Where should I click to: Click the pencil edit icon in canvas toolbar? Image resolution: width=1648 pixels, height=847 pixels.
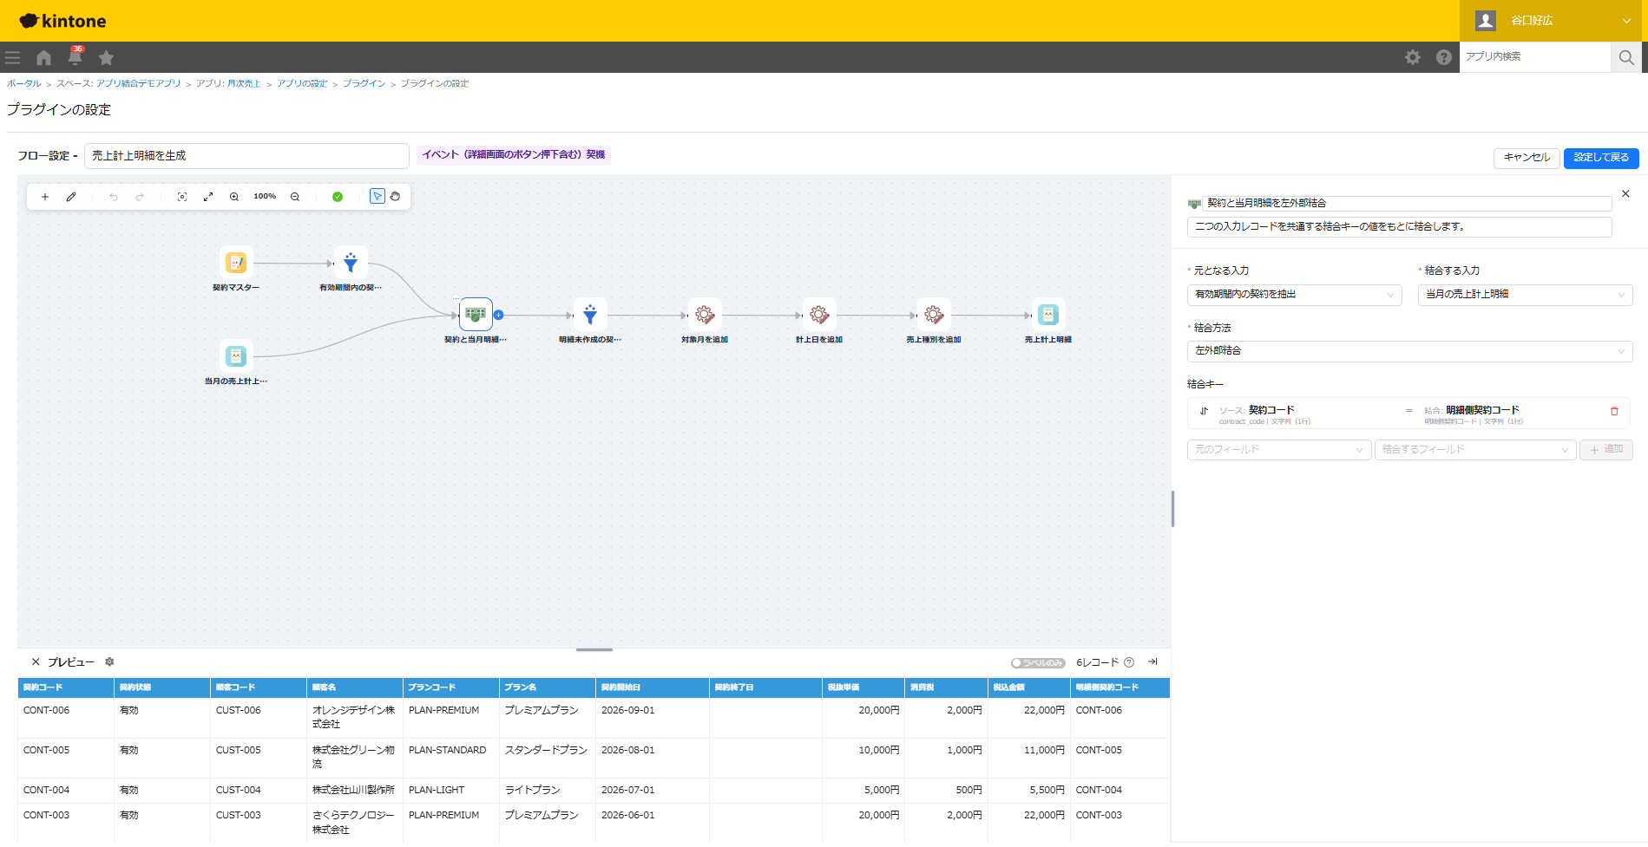(71, 197)
